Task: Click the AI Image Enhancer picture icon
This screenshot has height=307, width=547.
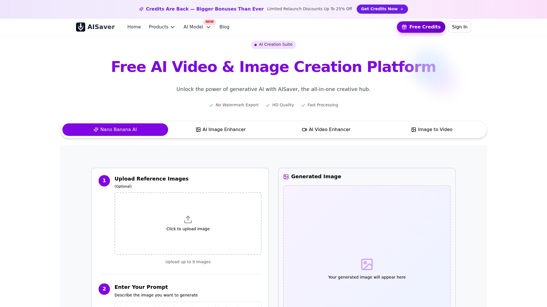Action: [x=198, y=130]
